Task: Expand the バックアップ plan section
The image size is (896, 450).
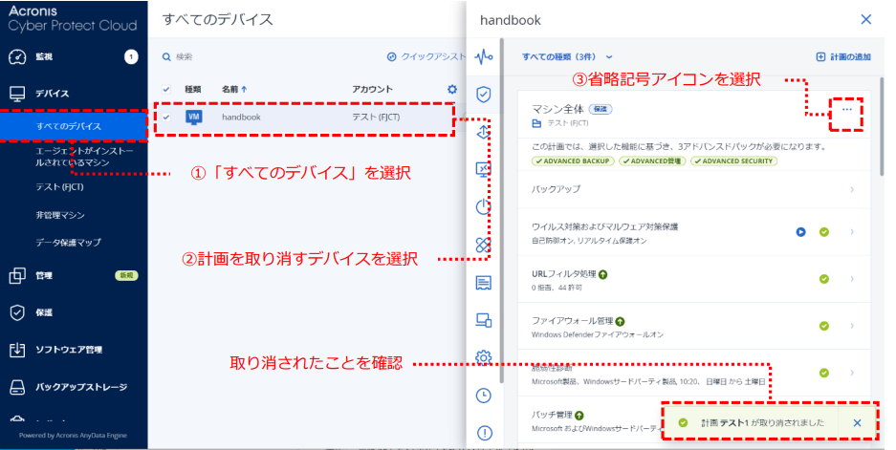Action: pos(851,189)
